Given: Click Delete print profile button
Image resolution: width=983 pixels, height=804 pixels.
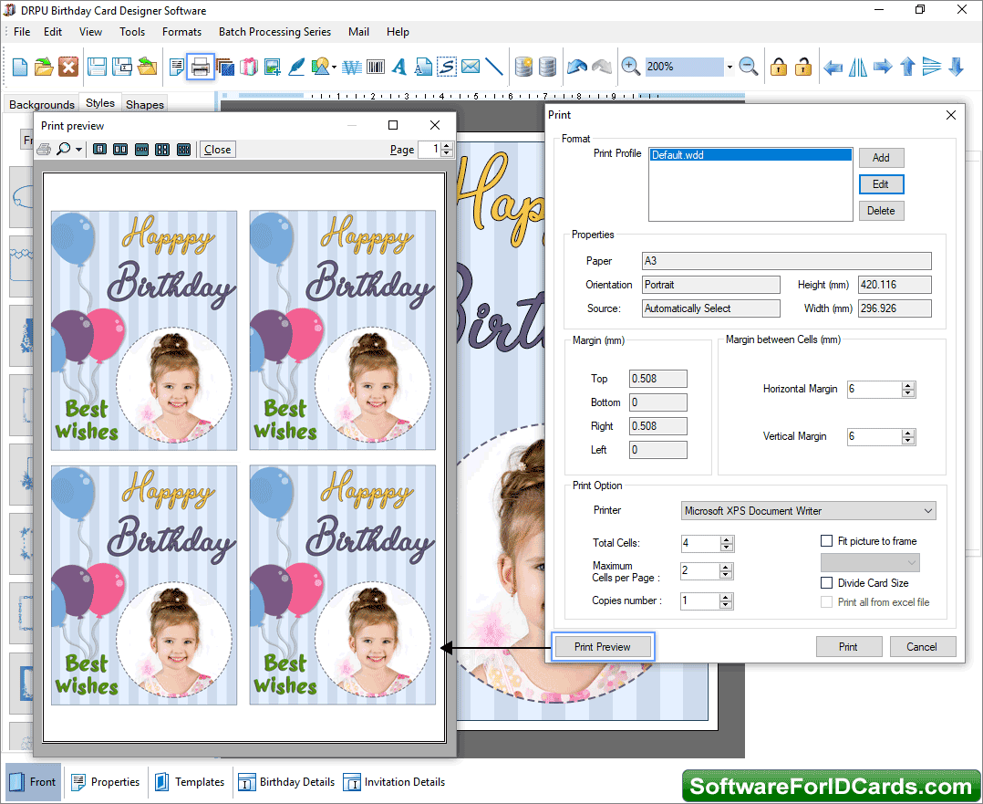Looking at the screenshot, I should coord(881,211).
